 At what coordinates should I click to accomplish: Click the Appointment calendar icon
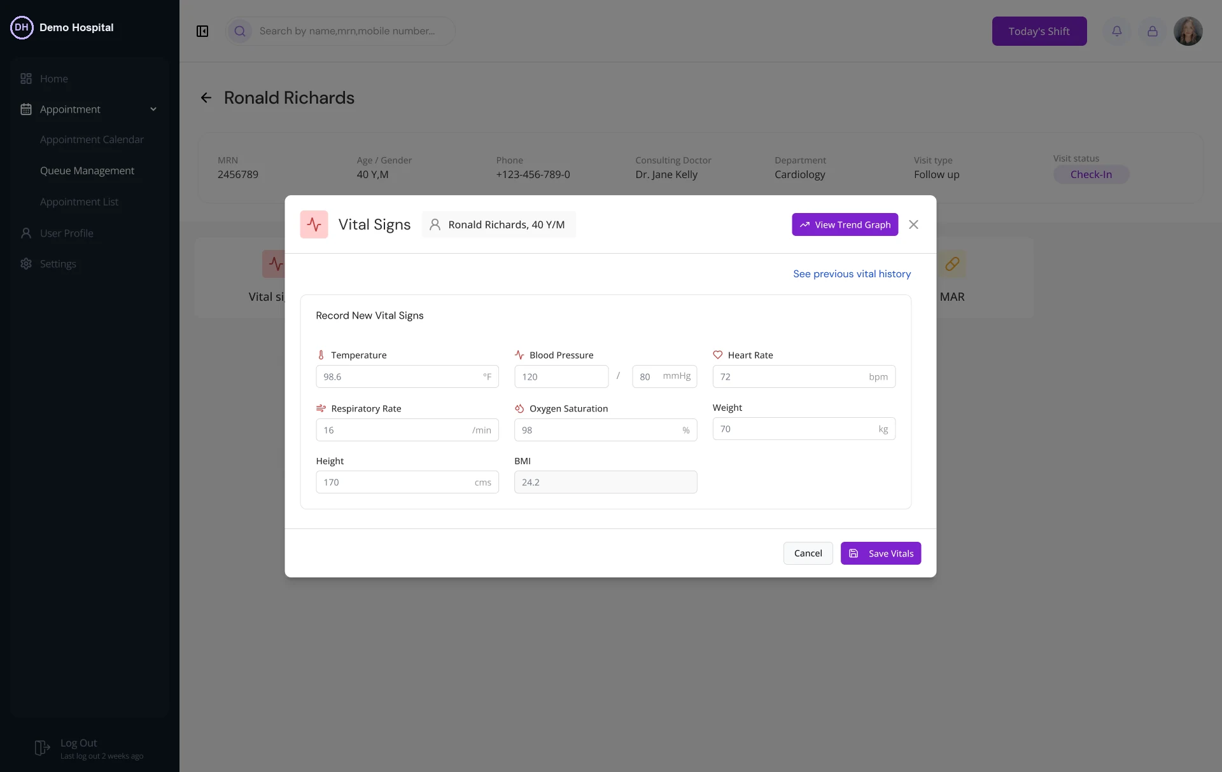pyautogui.click(x=26, y=109)
